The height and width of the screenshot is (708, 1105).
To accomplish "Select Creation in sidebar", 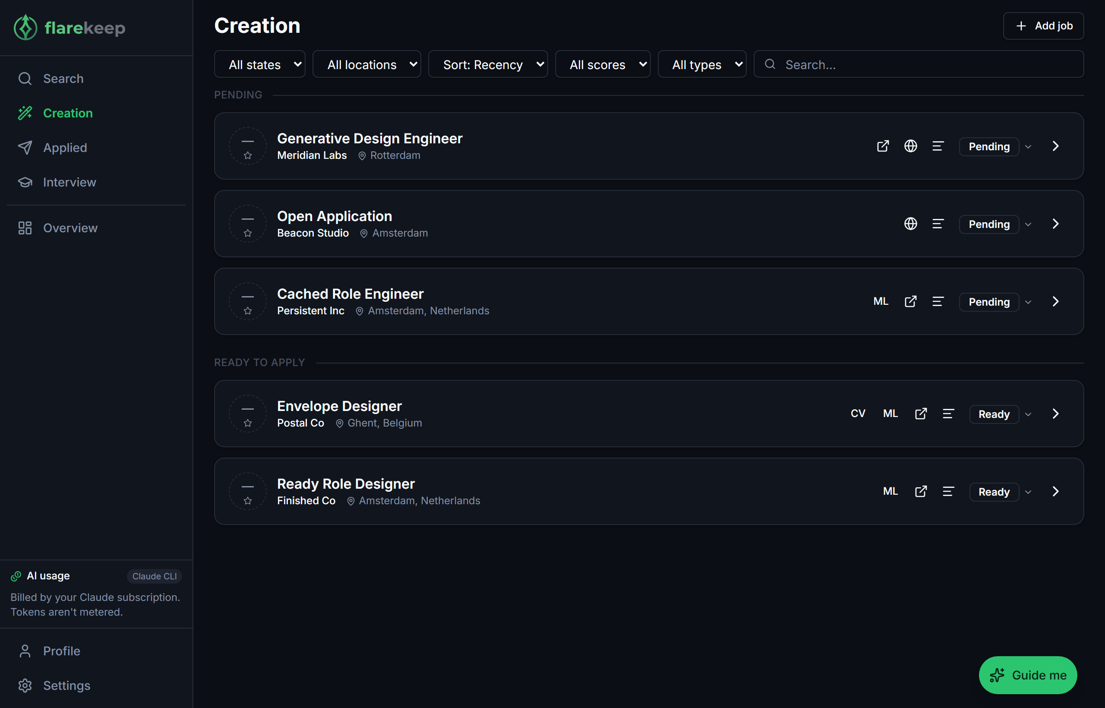I will click(96, 113).
